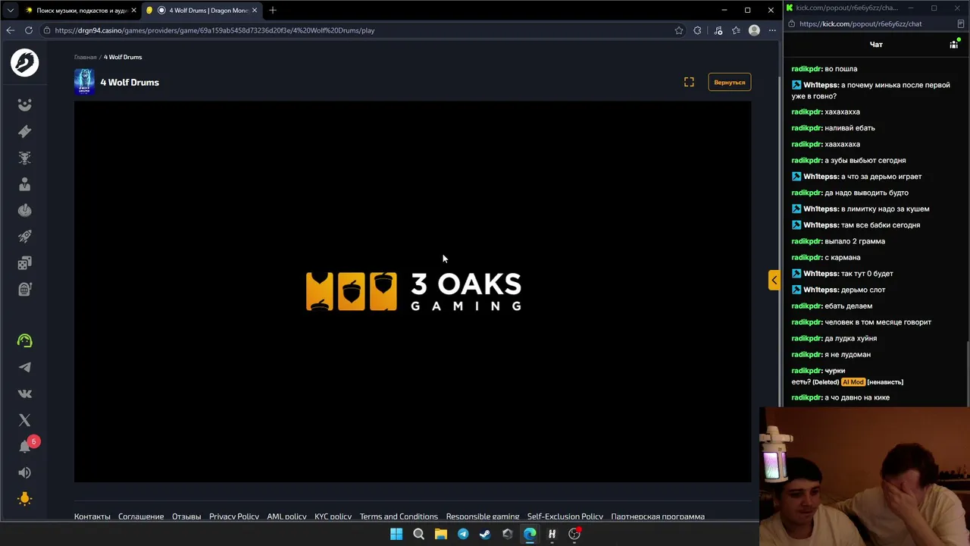Open the Контакты footer link

92,516
